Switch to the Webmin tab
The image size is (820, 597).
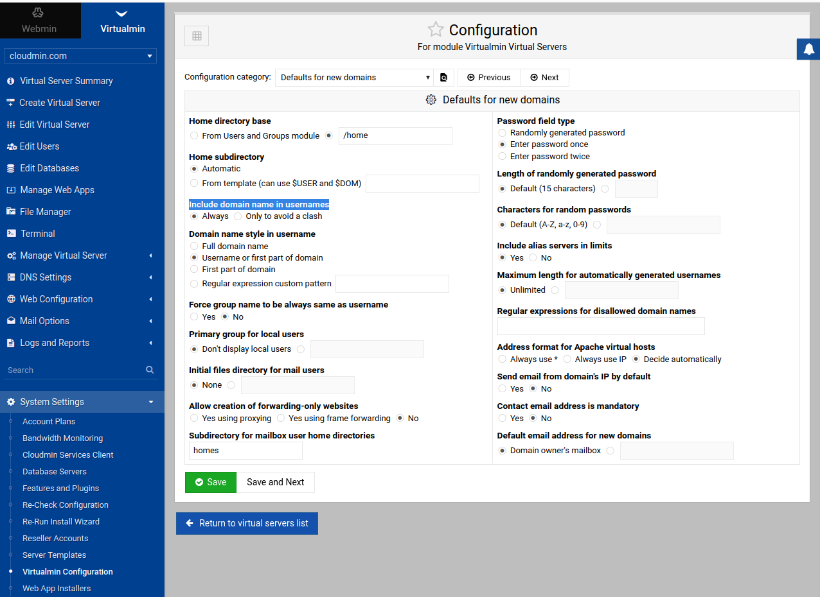40,21
